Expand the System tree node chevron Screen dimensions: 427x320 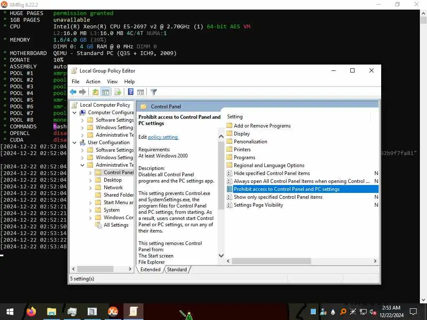pyautogui.click(x=90, y=210)
